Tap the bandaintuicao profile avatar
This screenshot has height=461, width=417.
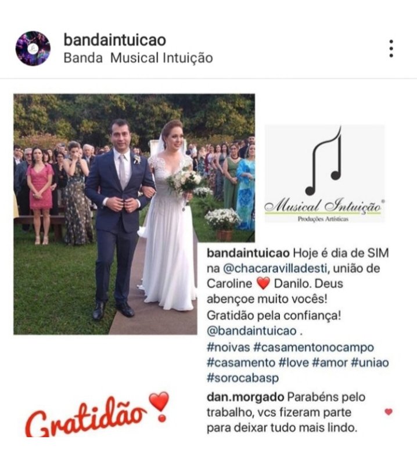33,49
